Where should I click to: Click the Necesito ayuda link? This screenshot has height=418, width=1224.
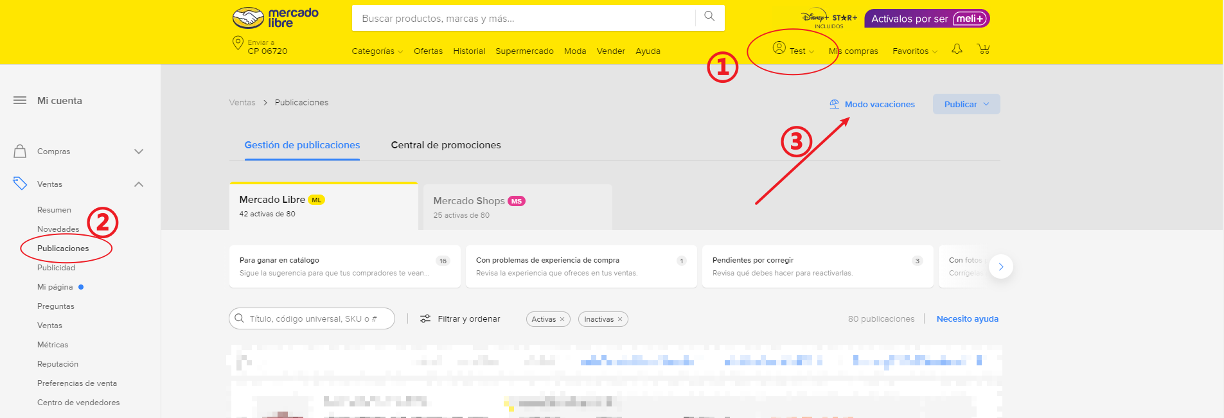tap(967, 319)
